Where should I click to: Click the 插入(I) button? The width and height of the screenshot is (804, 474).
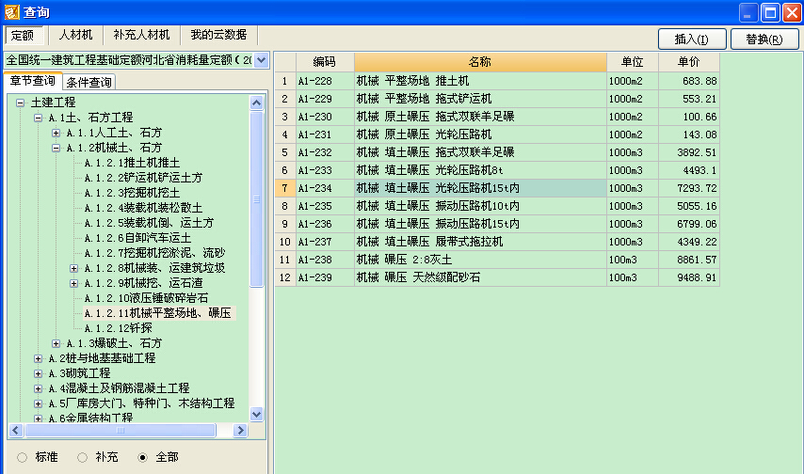[x=692, y=39]
